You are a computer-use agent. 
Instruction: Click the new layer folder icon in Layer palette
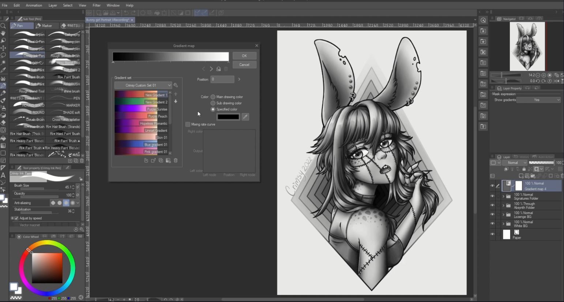[x=533, y=176]
